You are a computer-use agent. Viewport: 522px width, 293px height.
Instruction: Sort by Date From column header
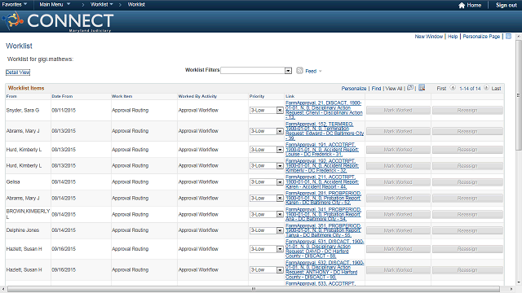[x=62, y=96]
